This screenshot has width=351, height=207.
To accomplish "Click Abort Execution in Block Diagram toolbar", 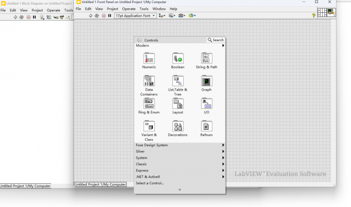I will 28,17.
